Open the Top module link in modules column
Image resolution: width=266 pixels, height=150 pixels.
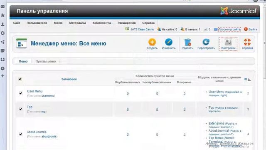pyautogui.click(x=212, y=107)
